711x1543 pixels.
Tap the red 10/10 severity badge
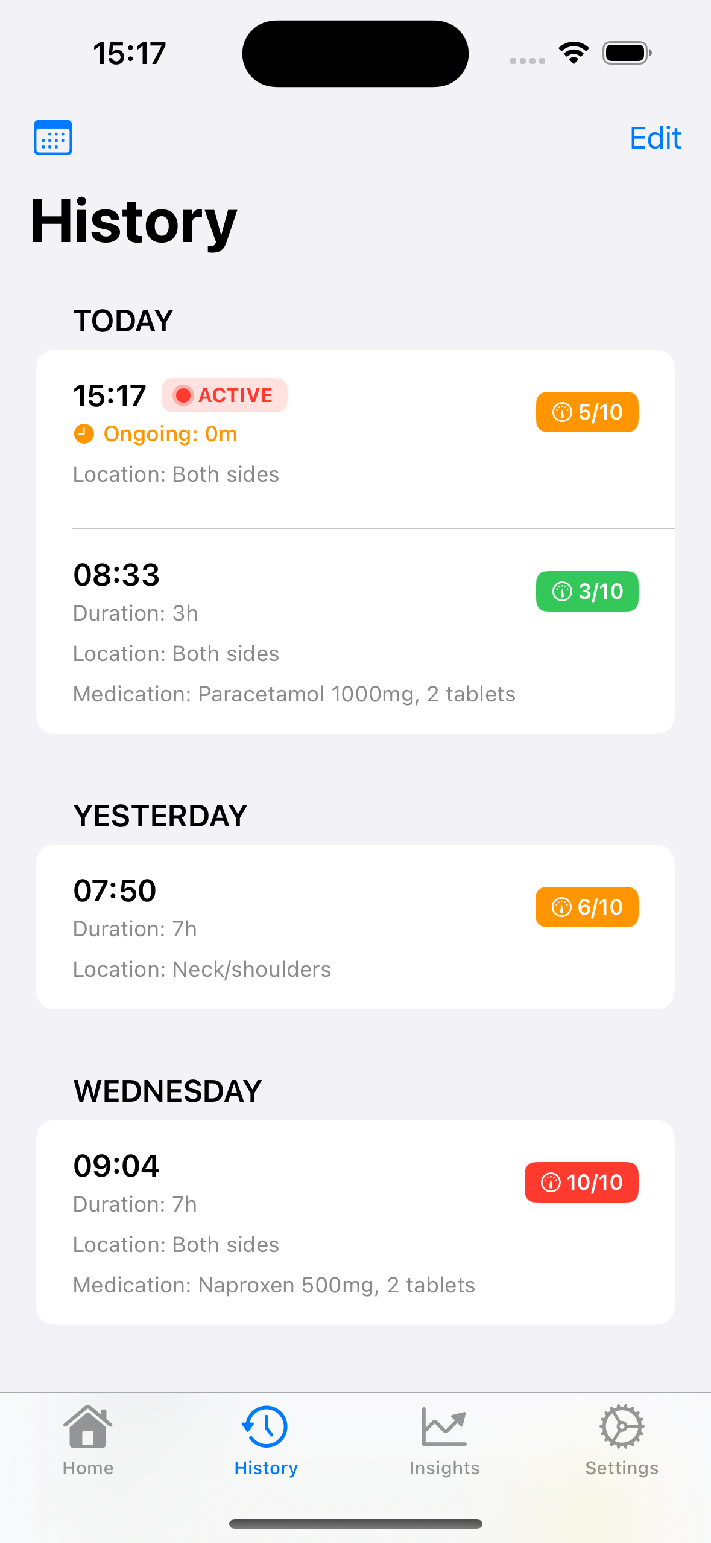coord(581,1183)
